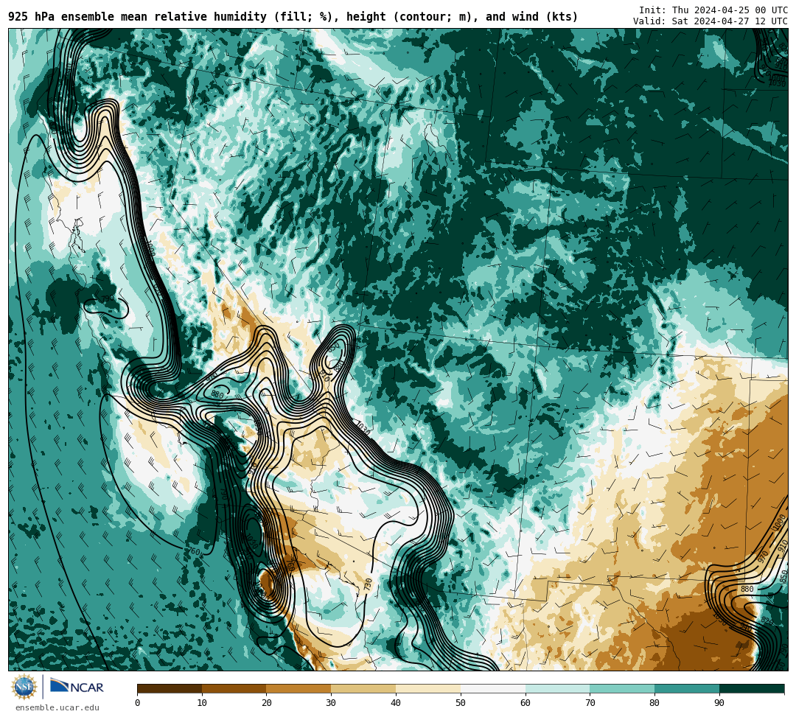Click the 50-60 white colorbar segment
The width and height of the screenshot is (796, 717).
coord(493,688)
